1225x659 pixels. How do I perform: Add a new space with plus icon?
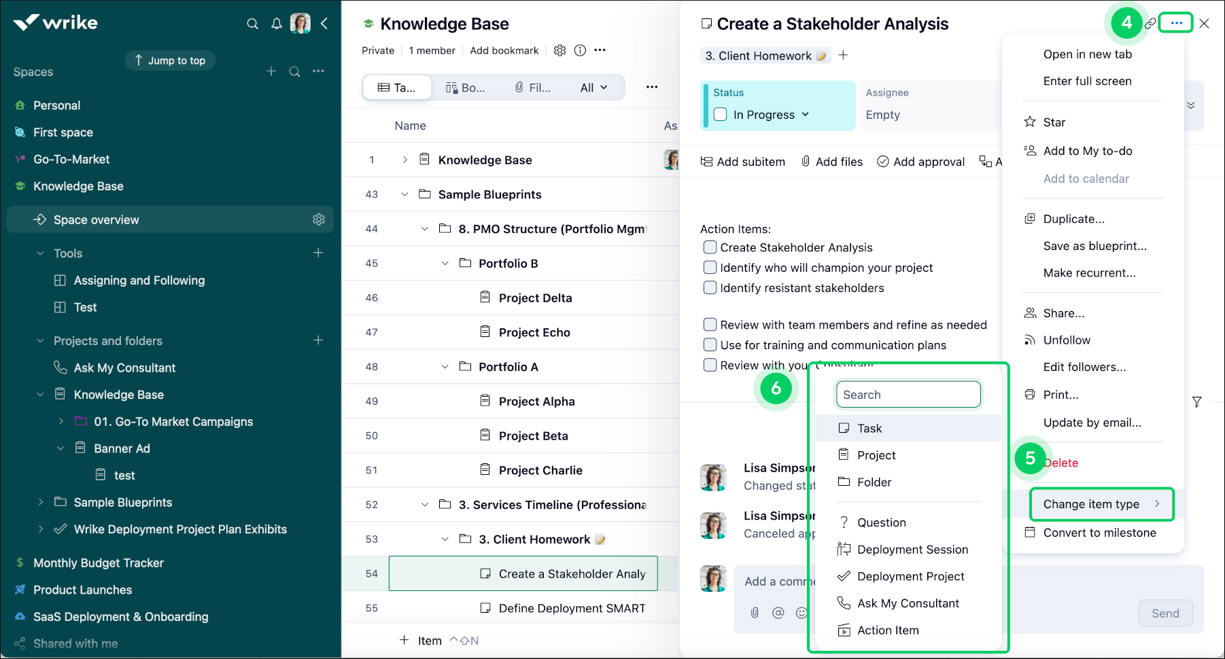(x=271, y=71)
